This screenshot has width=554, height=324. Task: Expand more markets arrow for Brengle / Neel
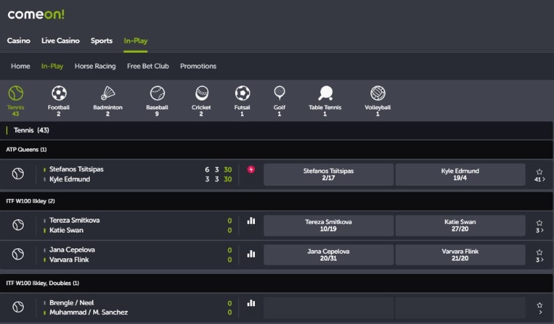point(541,312)
